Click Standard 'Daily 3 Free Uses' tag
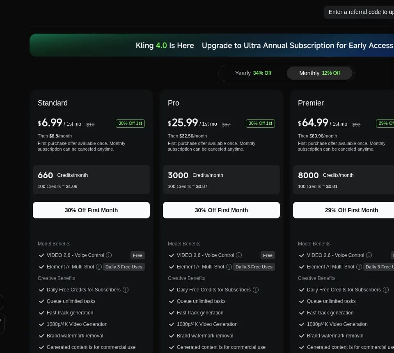 click(x=124, y=267)
